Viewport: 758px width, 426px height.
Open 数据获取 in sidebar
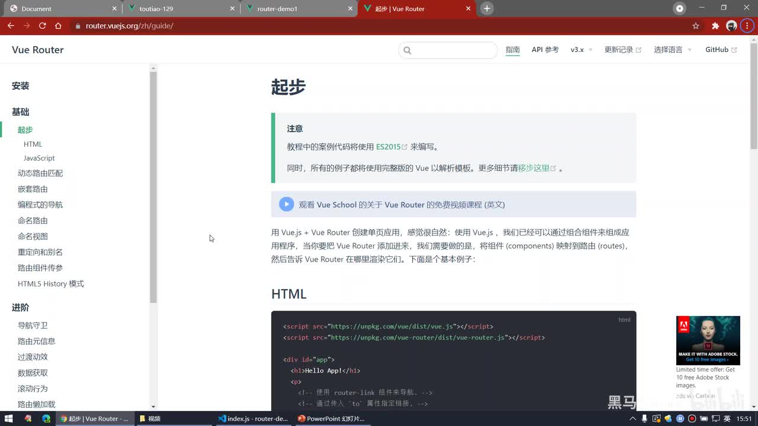(x=33, y=373)
